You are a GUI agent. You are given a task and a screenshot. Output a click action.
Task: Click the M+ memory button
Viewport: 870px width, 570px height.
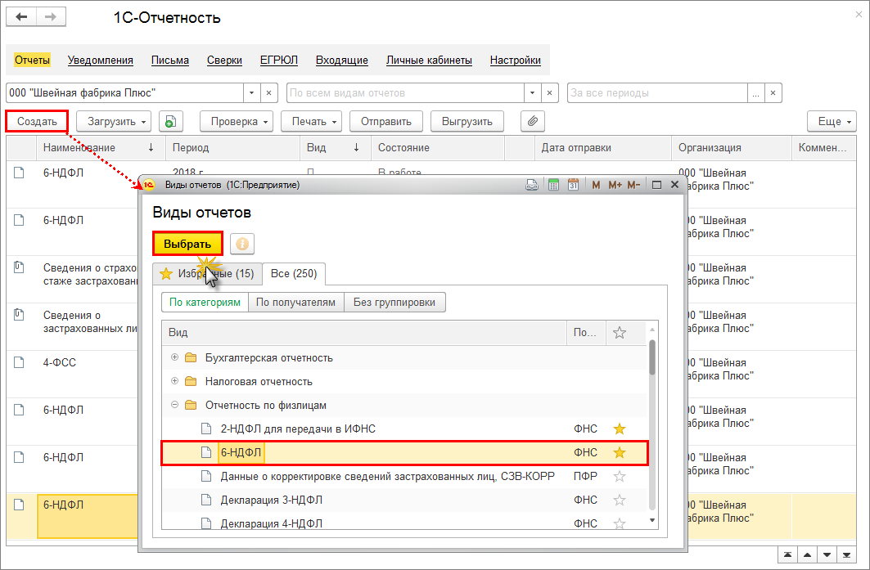coord(615,185)
